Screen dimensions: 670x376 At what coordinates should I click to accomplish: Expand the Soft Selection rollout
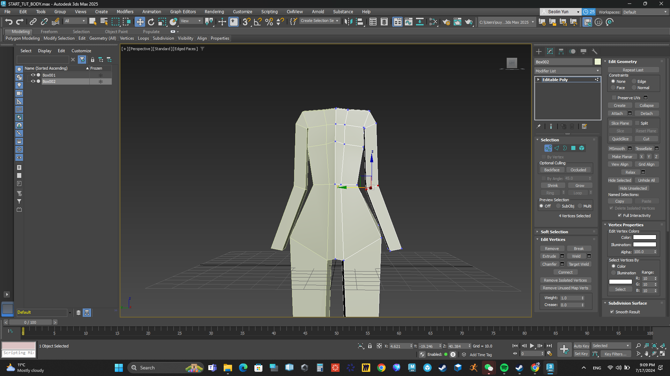click(x=554, y=232)
